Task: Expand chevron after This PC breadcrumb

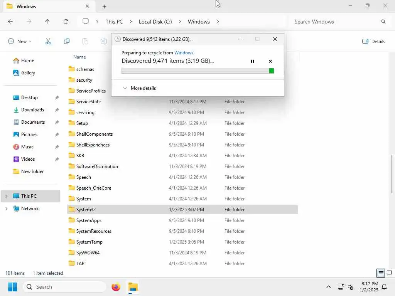Action: coord(131,22)
